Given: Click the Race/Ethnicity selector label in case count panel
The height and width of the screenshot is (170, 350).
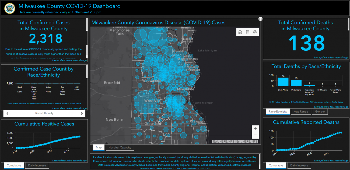Looking at the screenshot, I should coord(44,113).
